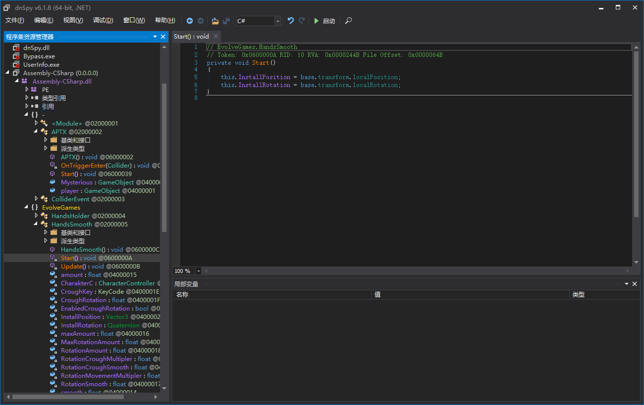The height and width of the screenshot is (405, 644).
Task: Click the assembly tree vertical scrollbar
Action: pos(164,158)
